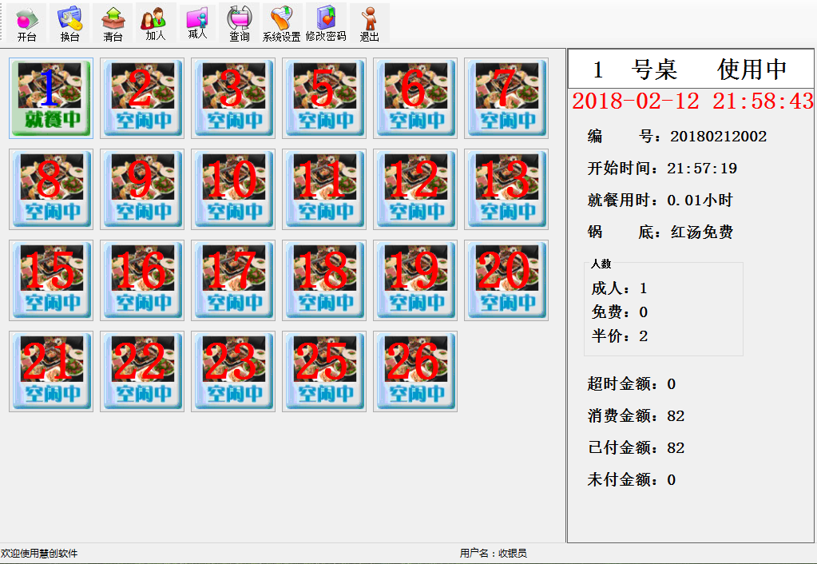
Task: Select table number 10 tile
Action: point(233,189)
